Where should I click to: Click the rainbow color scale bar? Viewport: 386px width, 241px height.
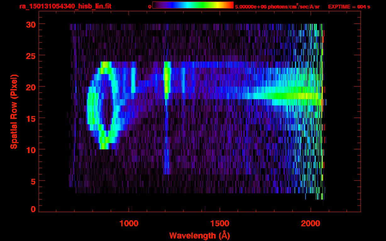click(193, 5)
